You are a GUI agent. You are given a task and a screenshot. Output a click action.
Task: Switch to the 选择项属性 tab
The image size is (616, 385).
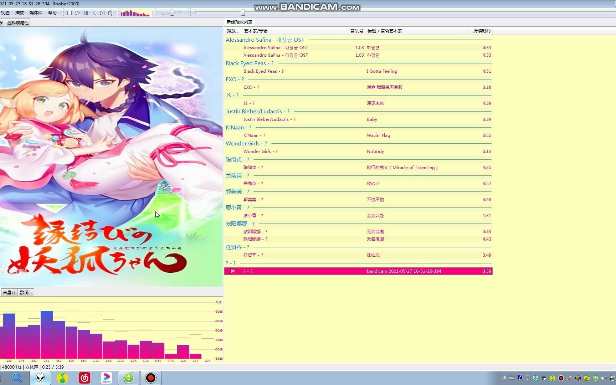click(x=17, y=23)
